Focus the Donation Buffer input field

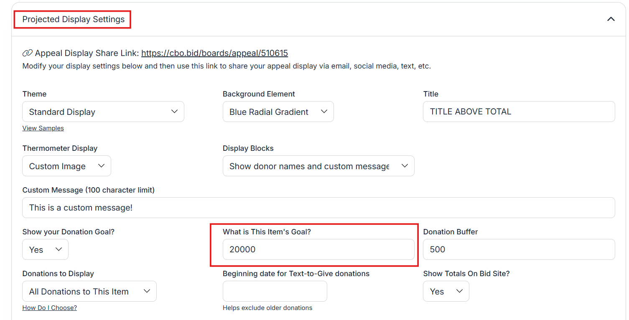[x=518, y=249]
